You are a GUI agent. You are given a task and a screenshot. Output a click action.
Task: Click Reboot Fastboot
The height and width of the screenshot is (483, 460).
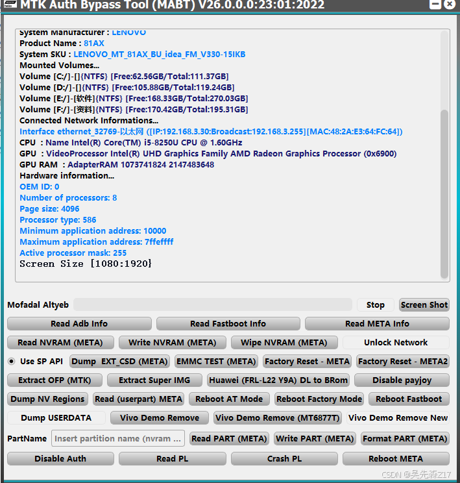409,399
